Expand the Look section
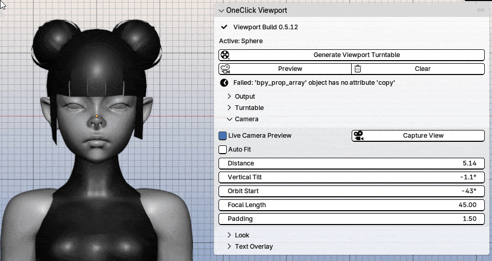The height and width of the screenshot is (261, 492). pyautogui.click(x=238, y=235)
